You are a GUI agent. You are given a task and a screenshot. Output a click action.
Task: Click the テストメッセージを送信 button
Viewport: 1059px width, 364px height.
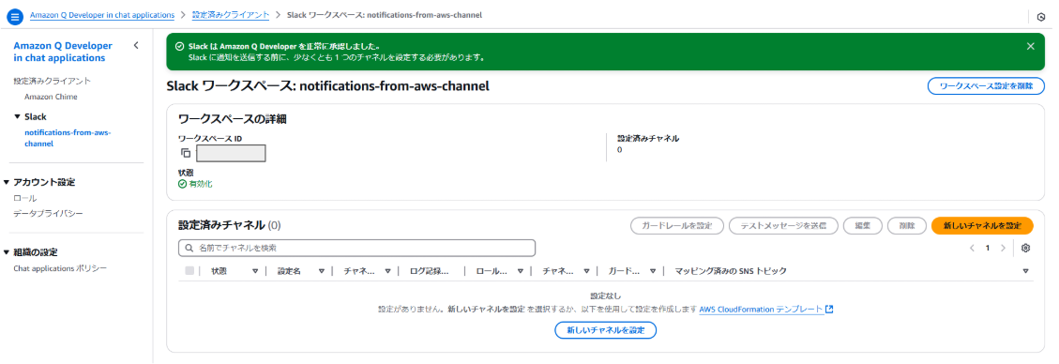coord(783,225)
